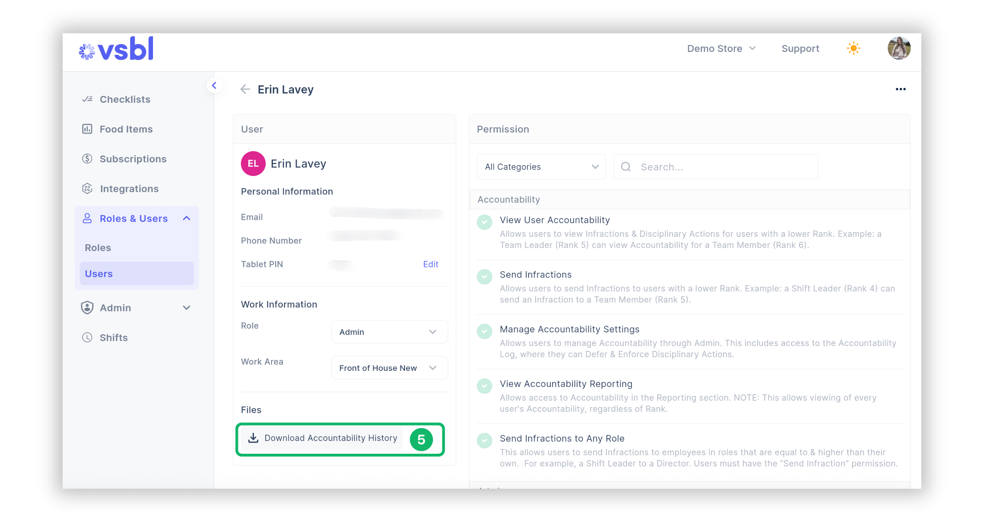This screenshot has height=522, width=984.
Task: Click the EL user avatar badge
Action: click(253, 164)
